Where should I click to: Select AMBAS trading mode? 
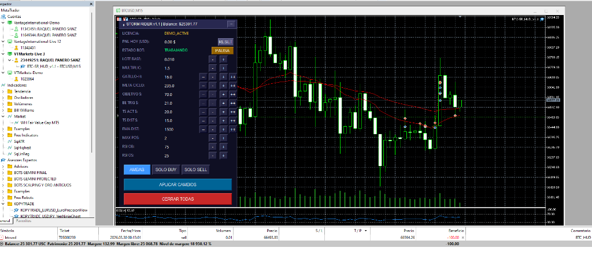[x=136, y=169]
